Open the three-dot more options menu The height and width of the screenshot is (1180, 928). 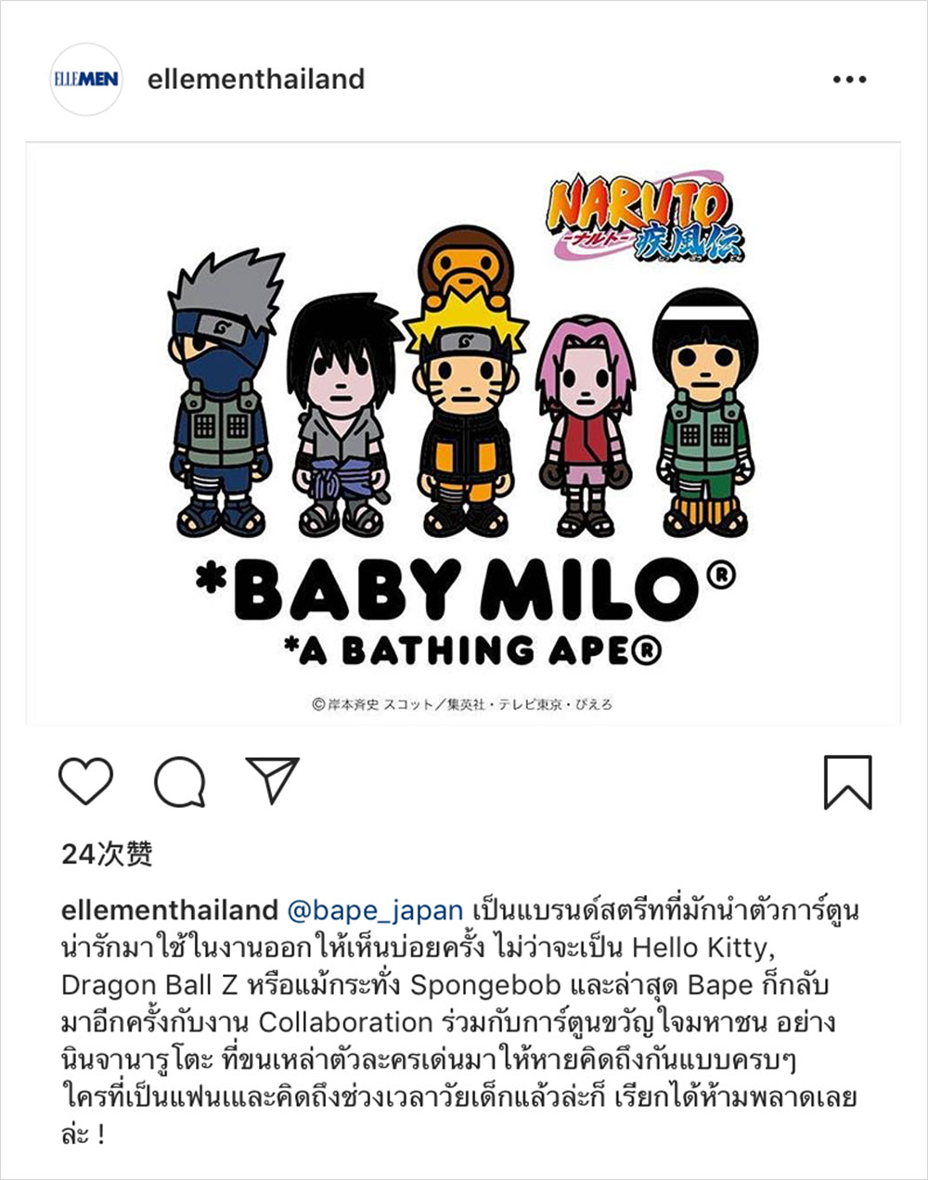[x=849, y=80]
